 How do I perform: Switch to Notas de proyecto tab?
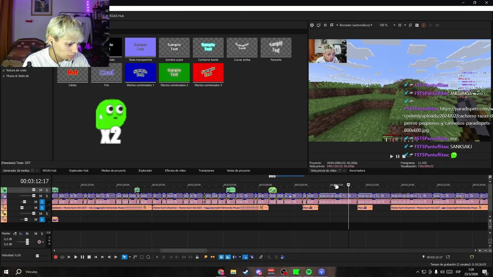238,170
